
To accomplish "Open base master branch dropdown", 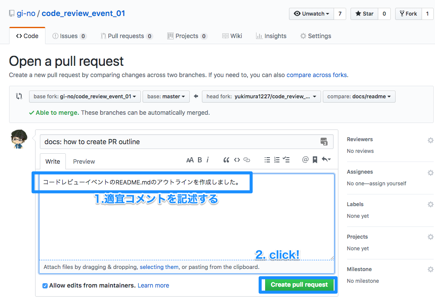I will [x=166, y=97].
